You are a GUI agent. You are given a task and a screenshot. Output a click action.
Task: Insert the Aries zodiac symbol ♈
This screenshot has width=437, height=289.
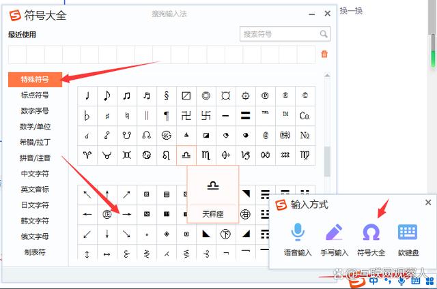pyautogui.click(x=87, y=155)
